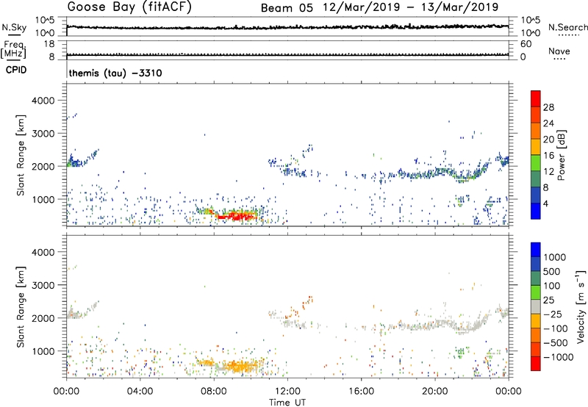Click the red high-power echo cluster near 09:00
The image size is (588, 407).
click(235, 216)
